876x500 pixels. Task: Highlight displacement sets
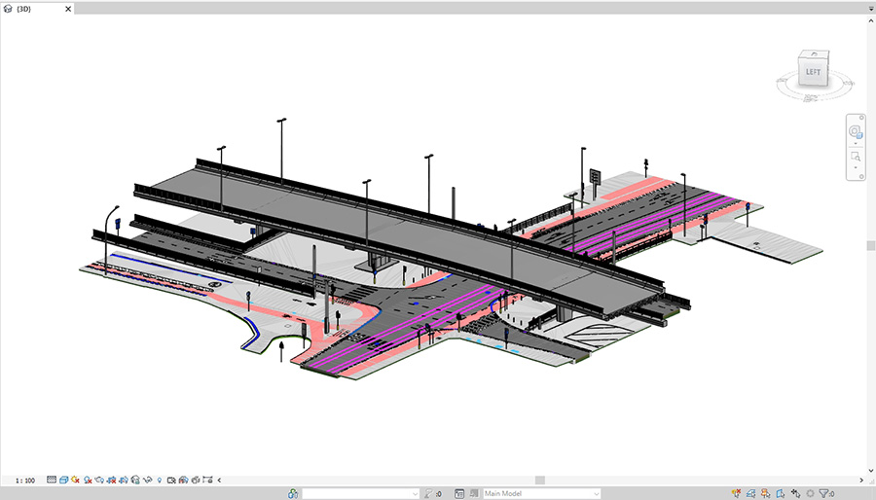[x=195, y=480]
